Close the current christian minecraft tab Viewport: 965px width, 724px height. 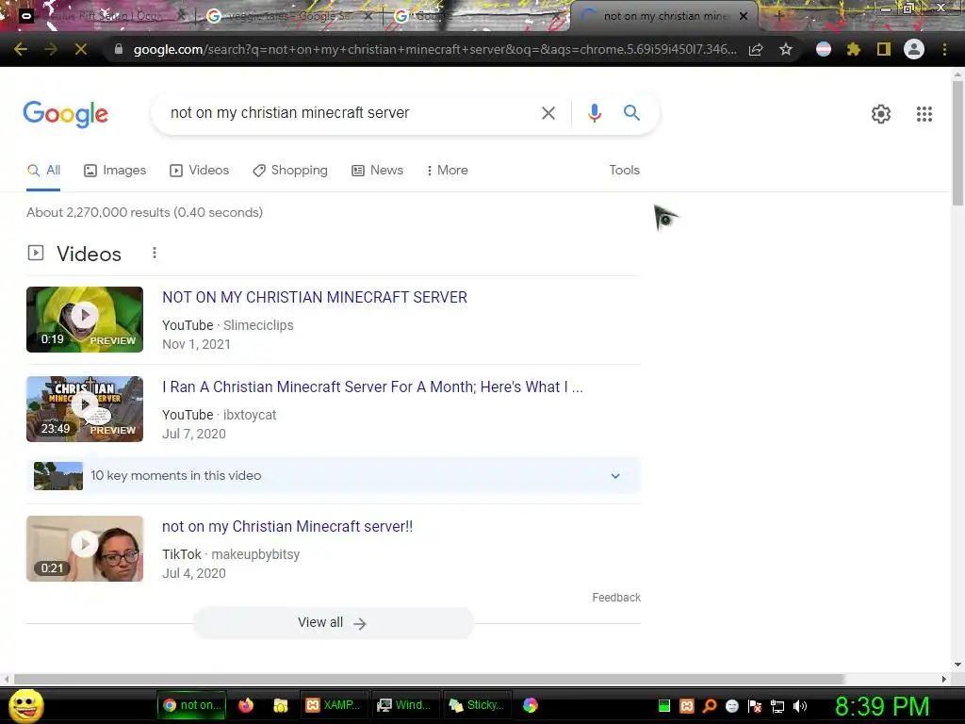tap(744, 16)
